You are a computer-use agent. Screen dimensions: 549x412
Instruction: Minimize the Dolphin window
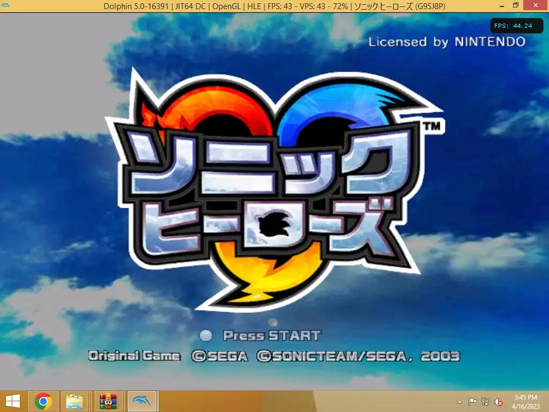point(501,5)
